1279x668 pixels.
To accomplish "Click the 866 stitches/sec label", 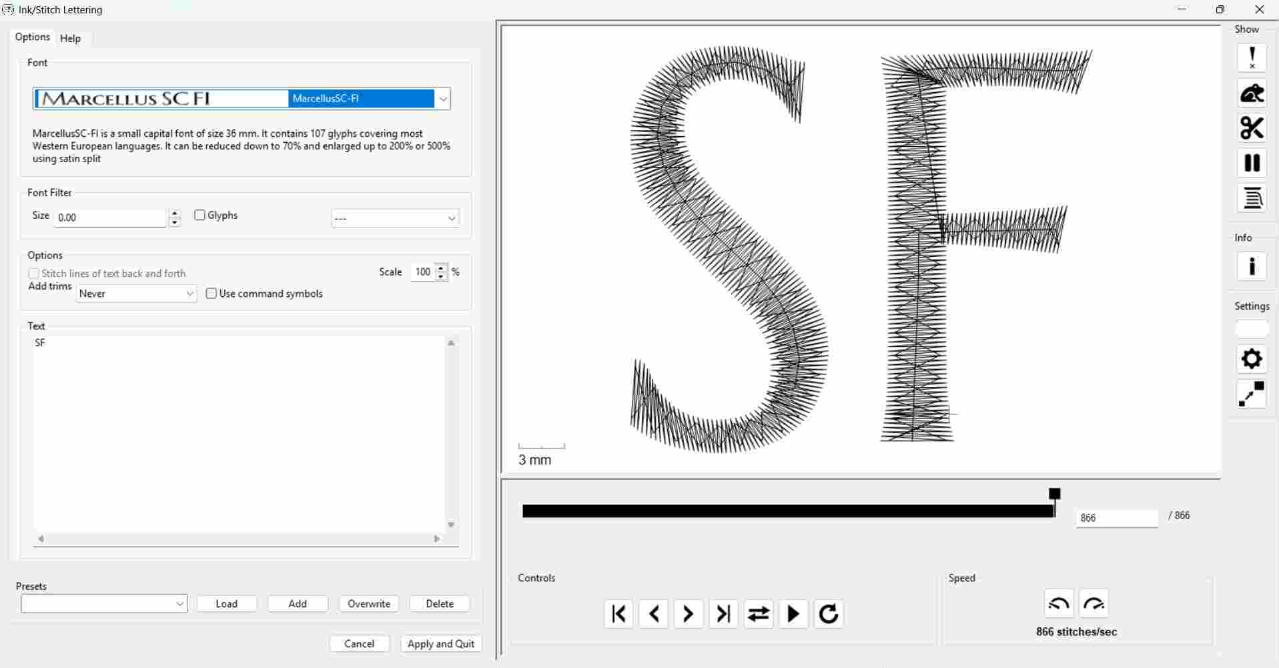I will tap(1076, 632).
